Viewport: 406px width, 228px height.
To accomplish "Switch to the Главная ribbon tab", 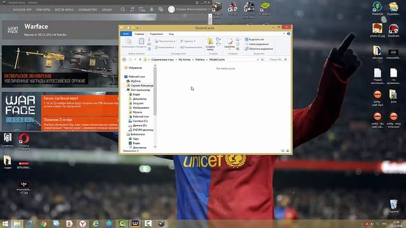I will click(140, 34).
